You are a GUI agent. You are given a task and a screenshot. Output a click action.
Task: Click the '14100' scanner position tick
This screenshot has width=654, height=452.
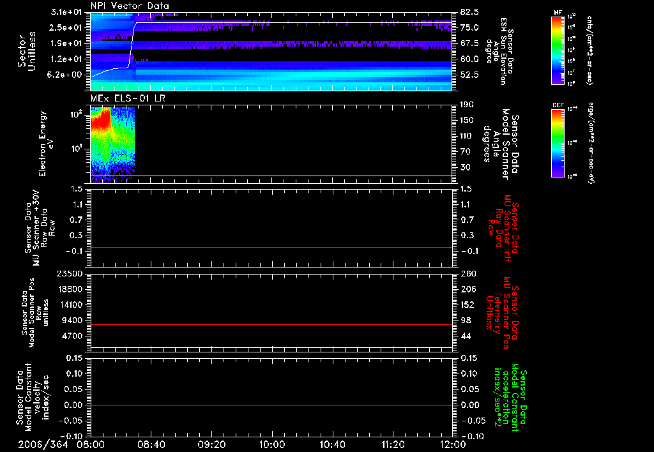tap(70, 305)
